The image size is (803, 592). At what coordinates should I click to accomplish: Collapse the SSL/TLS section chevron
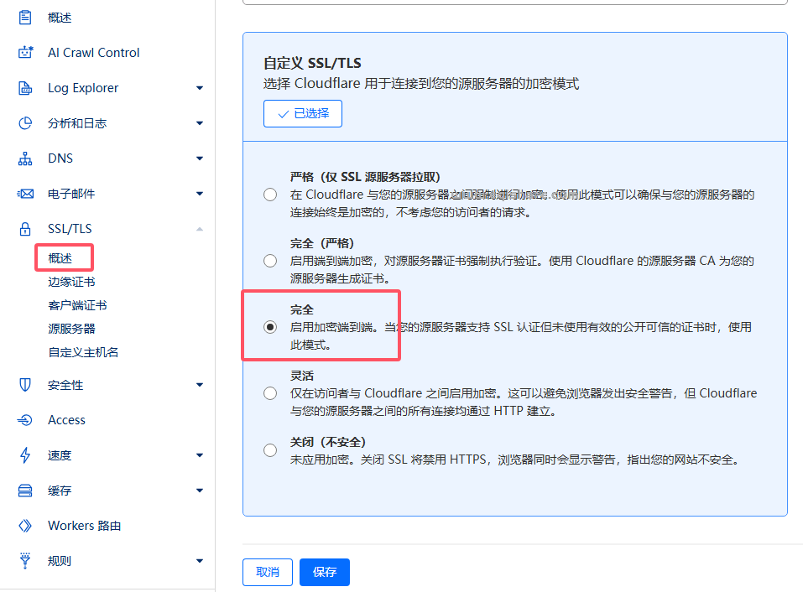[199, 228]
